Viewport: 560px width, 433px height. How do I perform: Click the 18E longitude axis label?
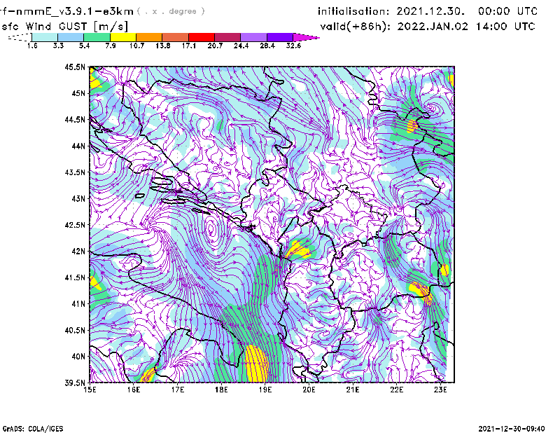click(x=221, y=390)
